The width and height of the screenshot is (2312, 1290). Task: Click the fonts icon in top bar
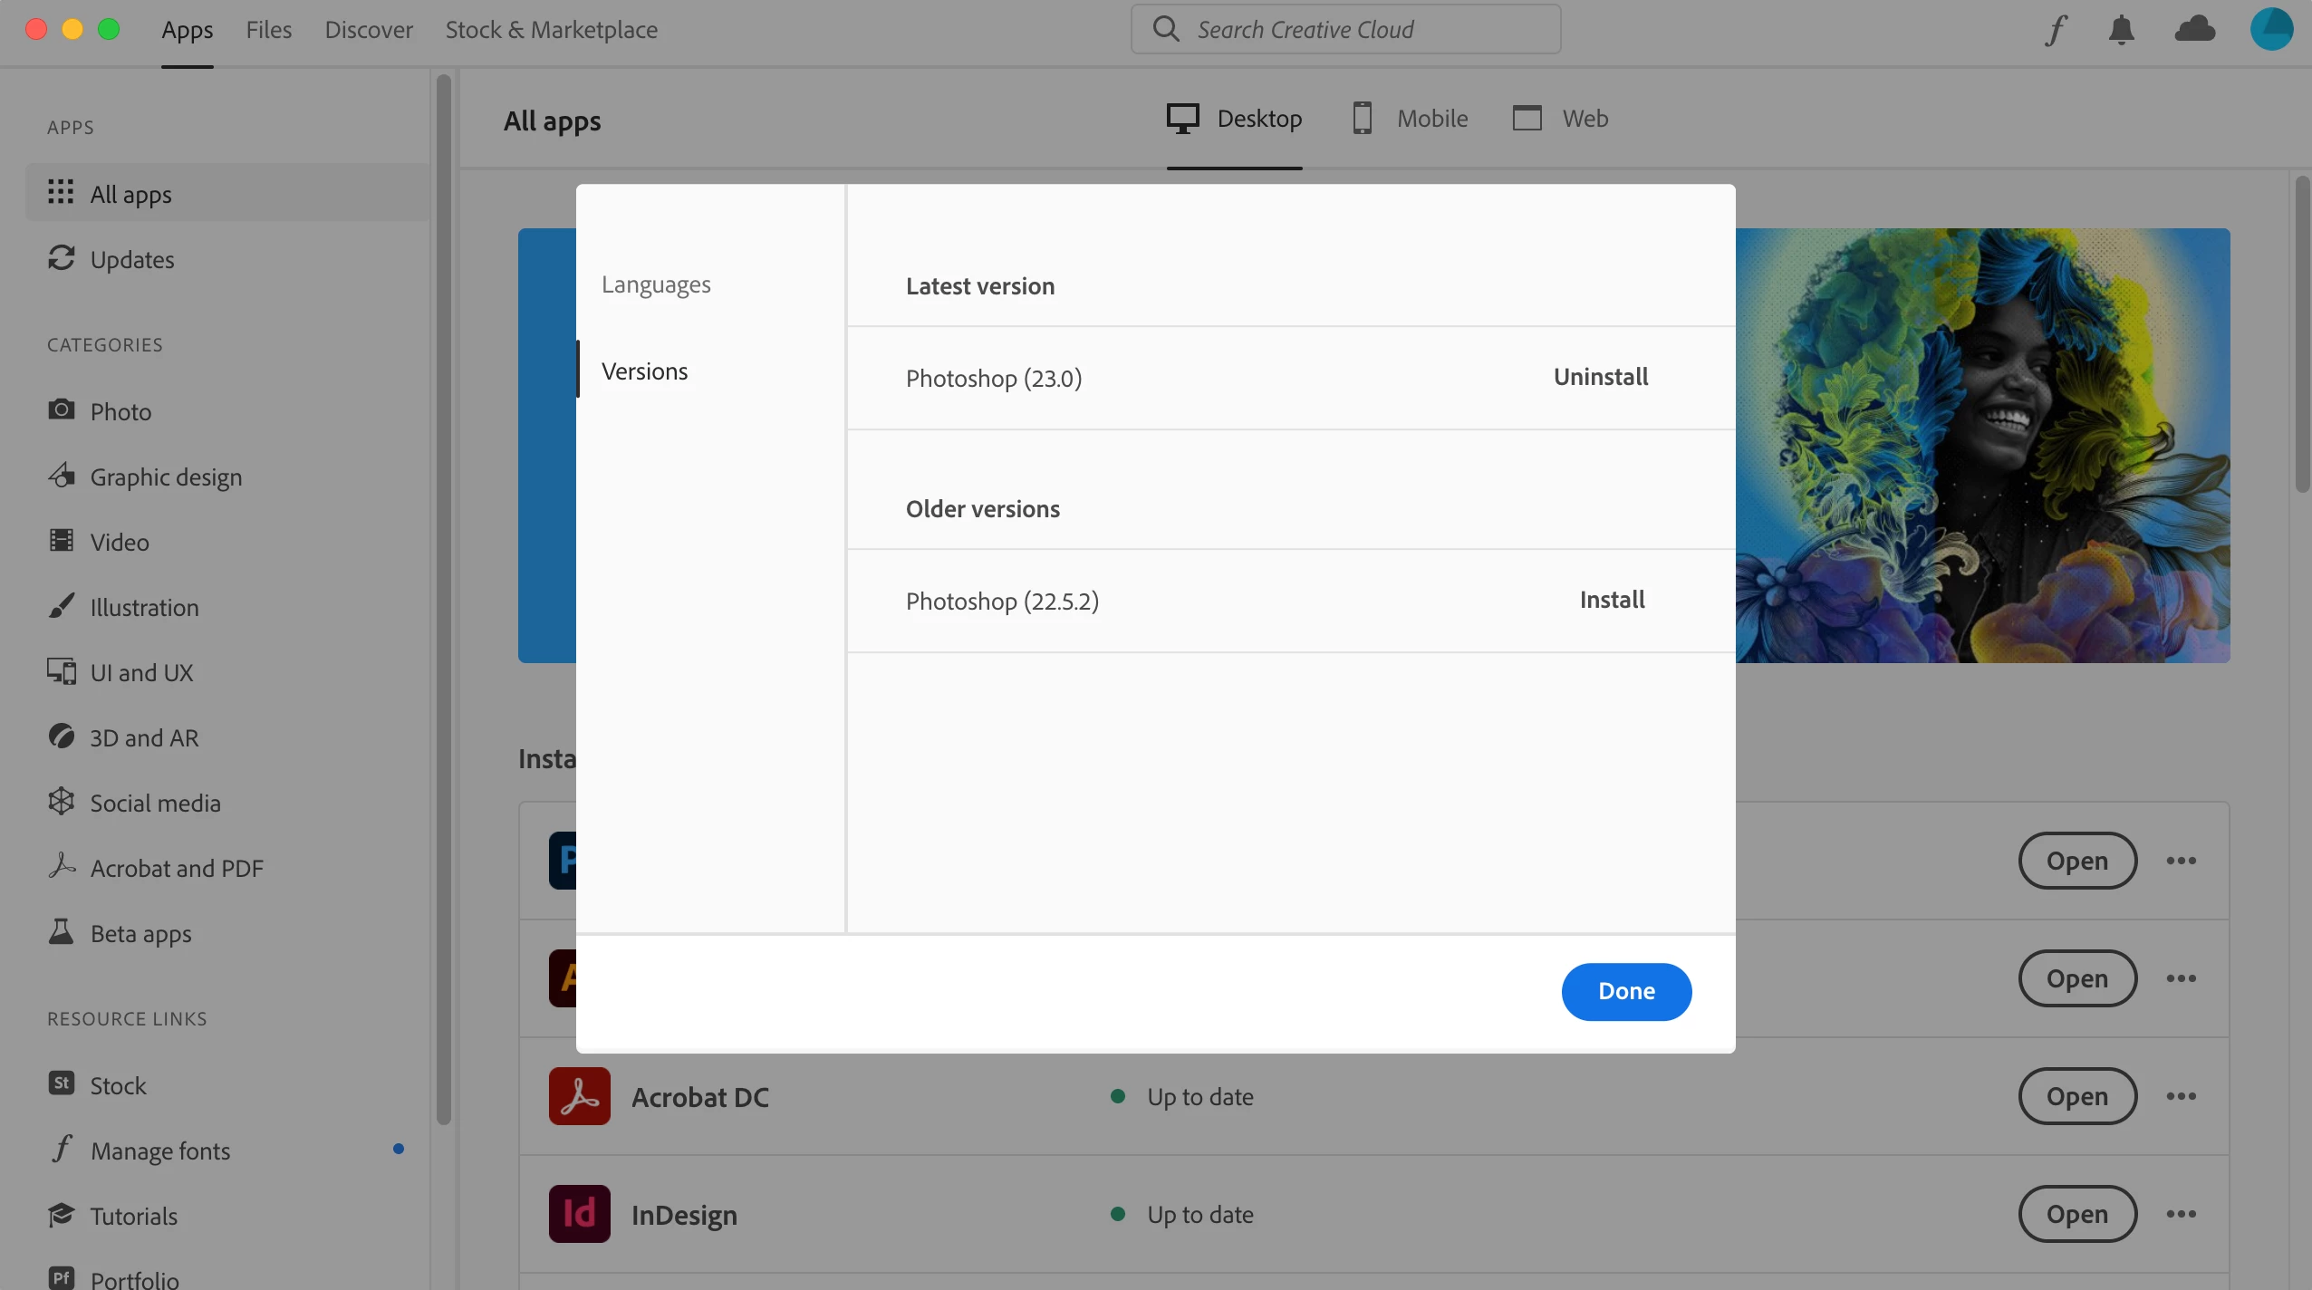point(2057,30)
